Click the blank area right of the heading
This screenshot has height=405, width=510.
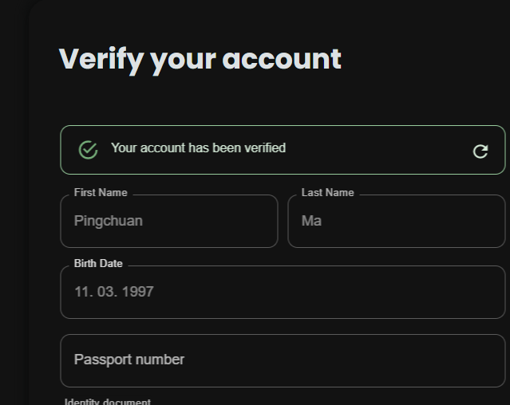coord(423,59)
